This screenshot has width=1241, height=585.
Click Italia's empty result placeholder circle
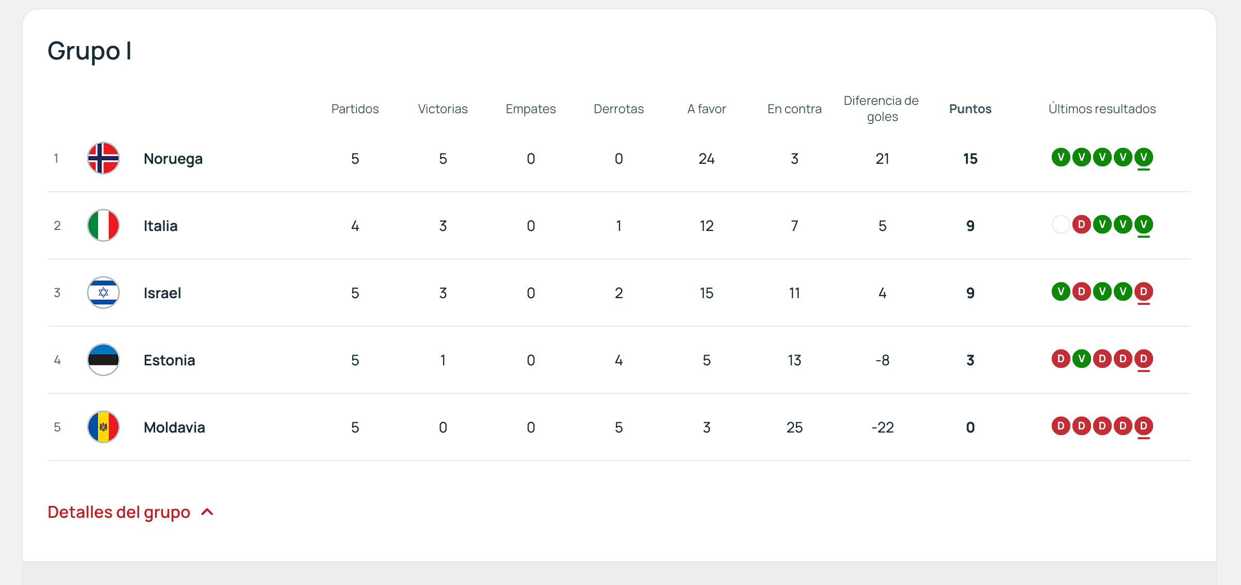[1061, 224]
